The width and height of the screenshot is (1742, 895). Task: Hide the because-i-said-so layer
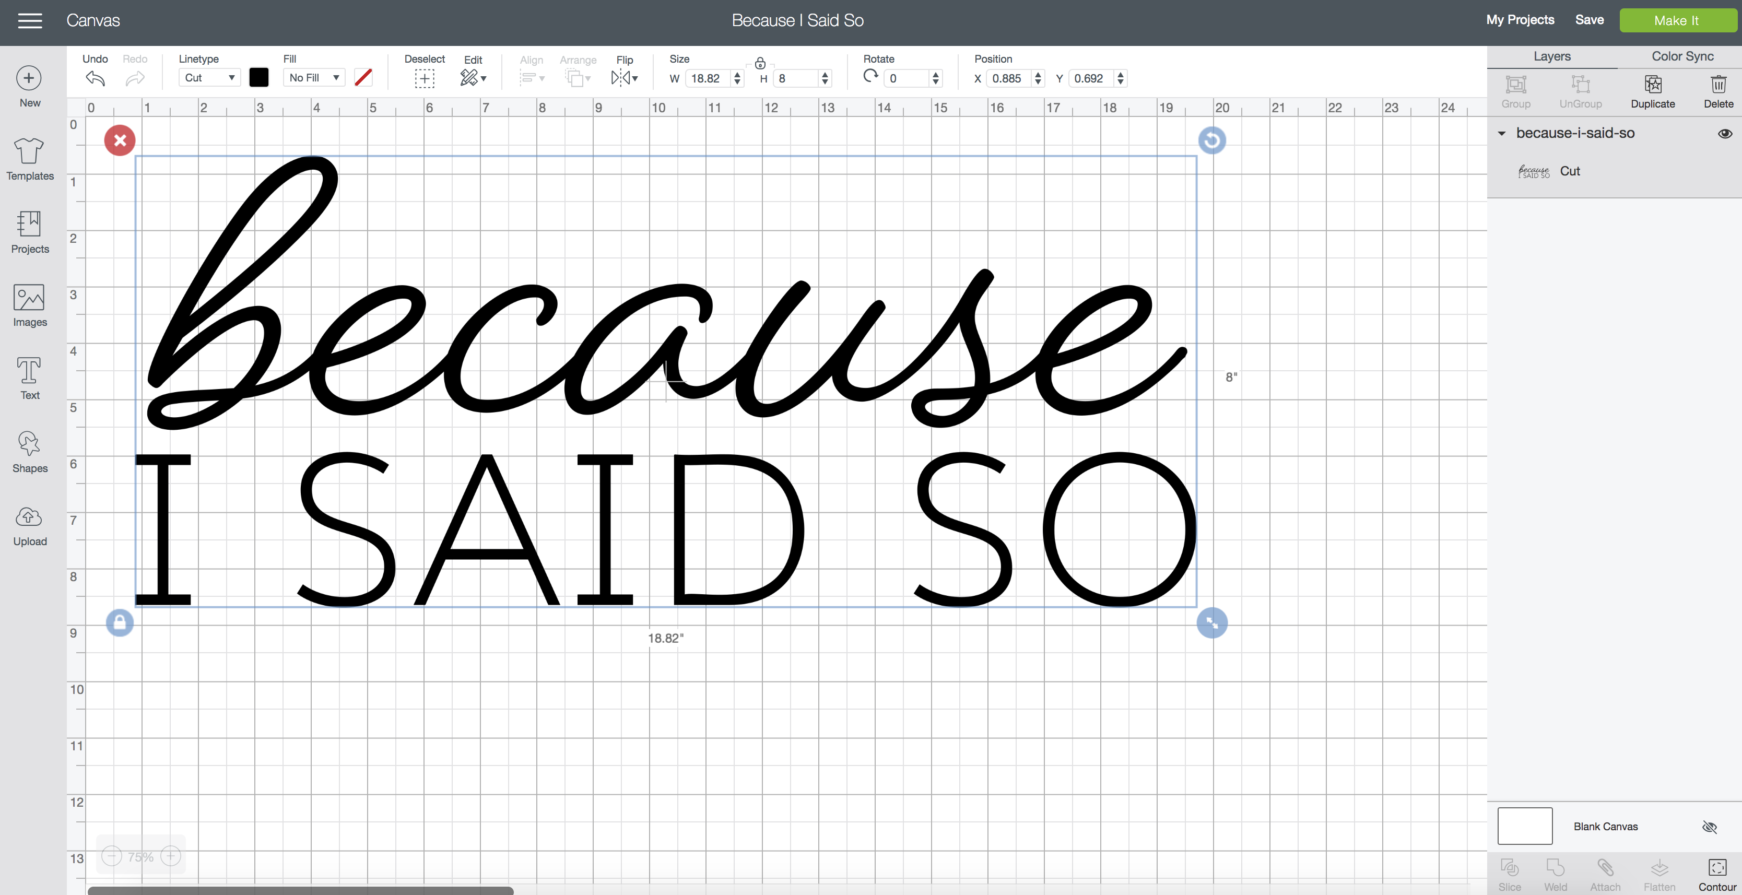pos(1725,133)
